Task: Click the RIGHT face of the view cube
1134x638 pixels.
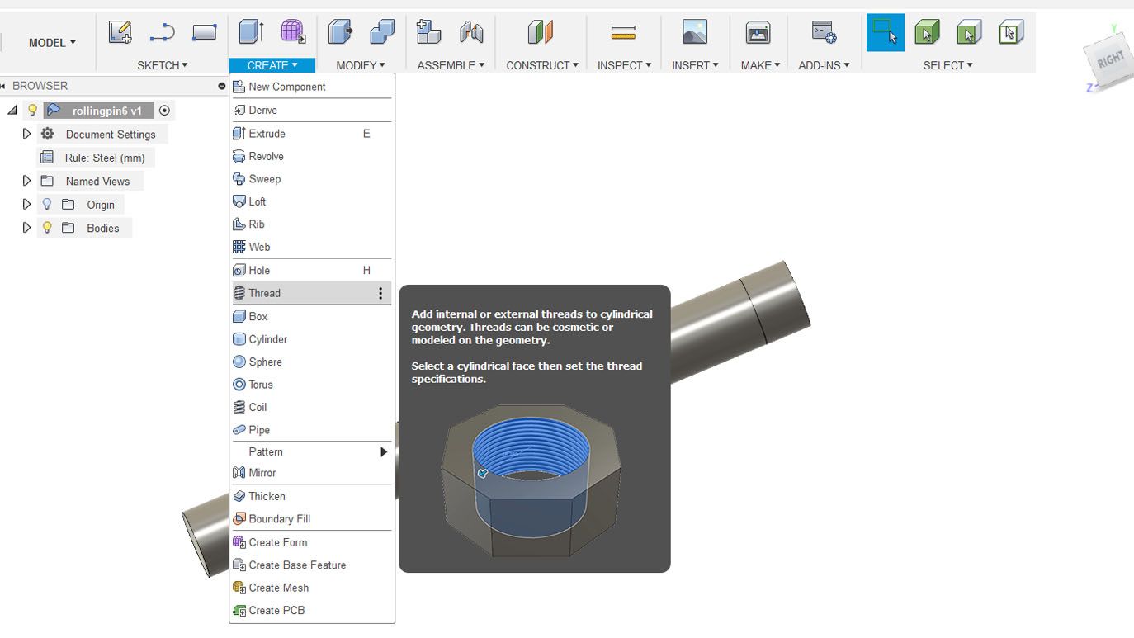Action: (x=1110, y=60)
